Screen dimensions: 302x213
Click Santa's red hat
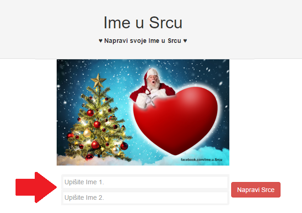tap(151, 73)
